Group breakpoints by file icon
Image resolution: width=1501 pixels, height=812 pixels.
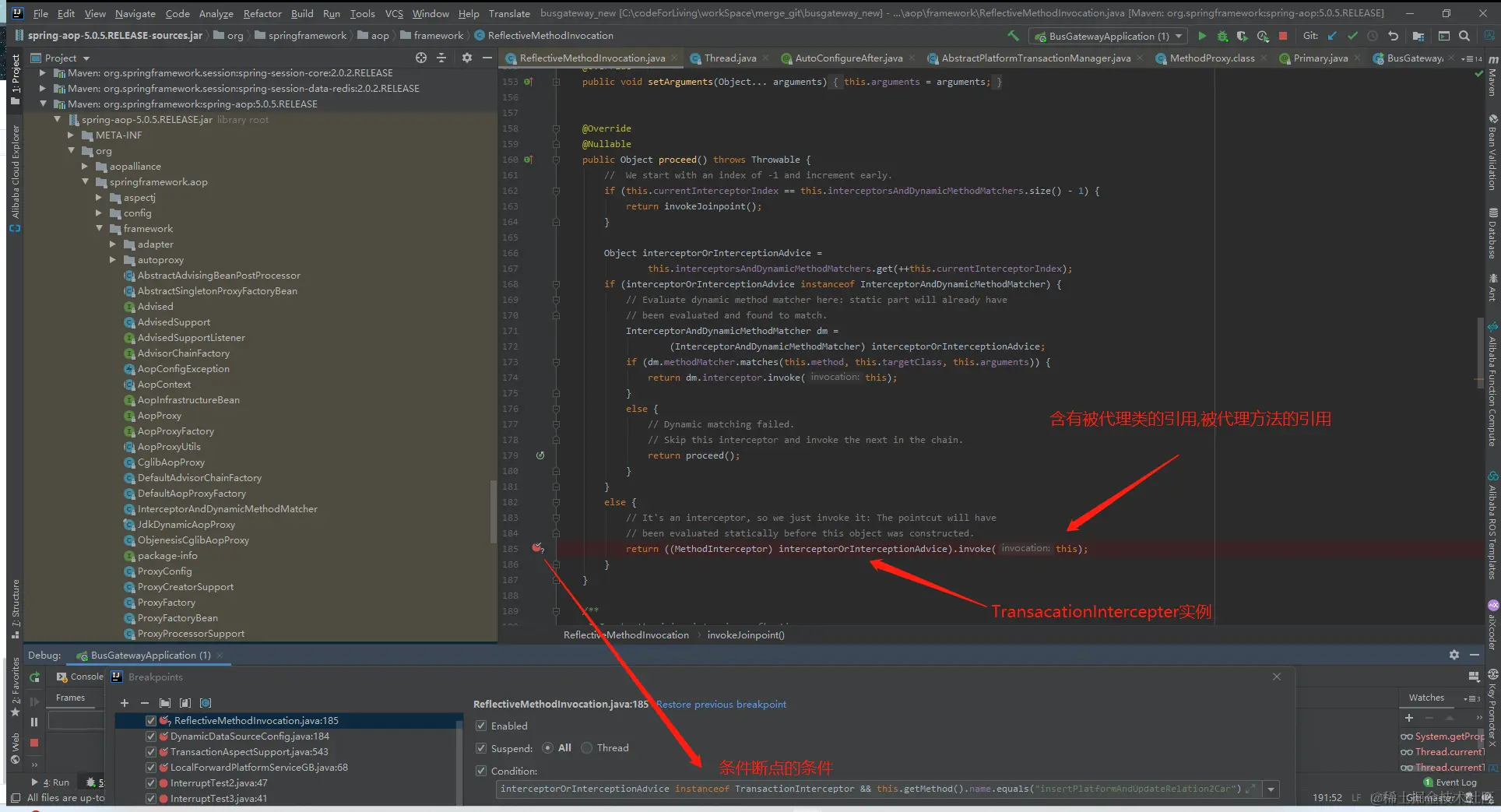coord(185,703)
